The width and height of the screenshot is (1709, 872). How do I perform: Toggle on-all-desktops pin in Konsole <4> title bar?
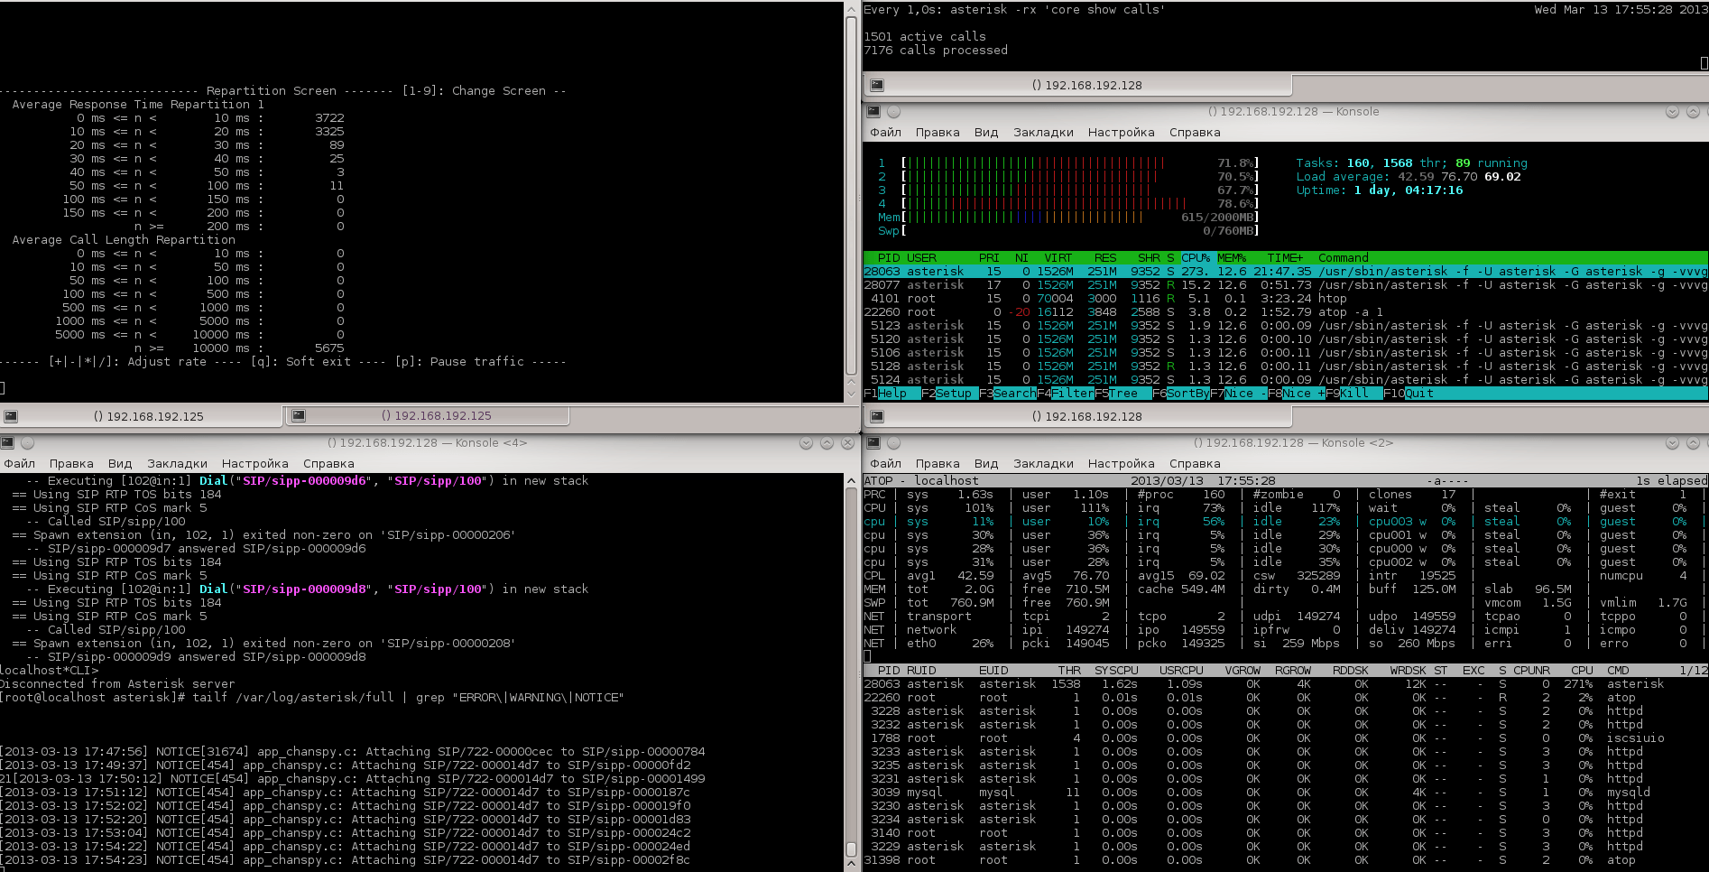(27, 443)
